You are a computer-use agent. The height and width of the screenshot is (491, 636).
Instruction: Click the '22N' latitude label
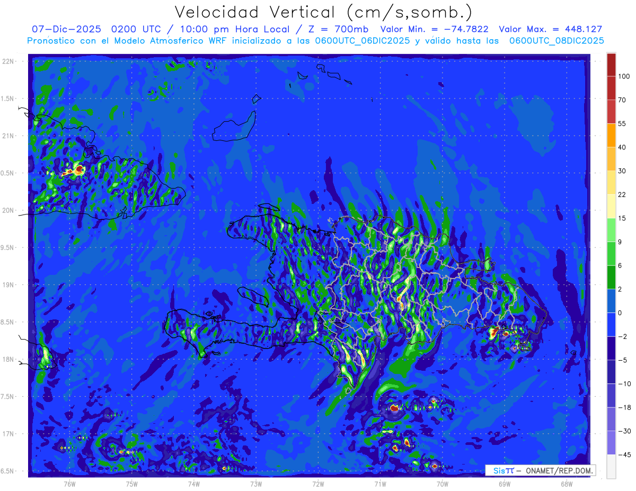[x=8, y=61]
